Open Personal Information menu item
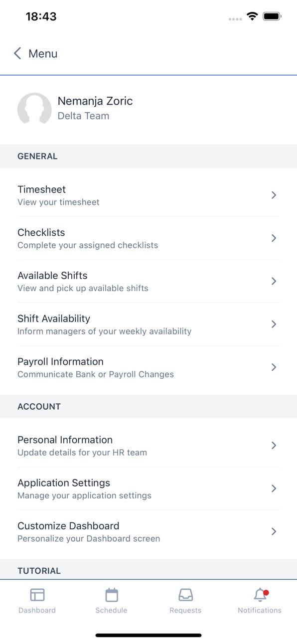 [x=148, y=446]
